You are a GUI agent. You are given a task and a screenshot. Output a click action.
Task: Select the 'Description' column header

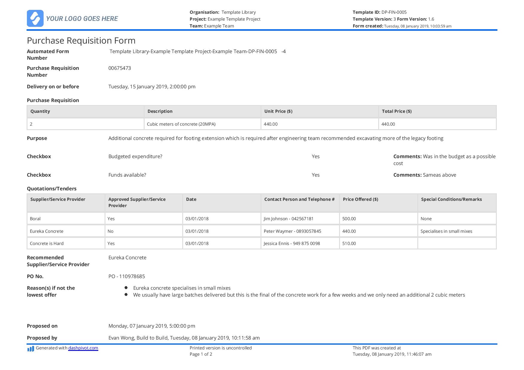pyautogui.click(x=160, y=111)
